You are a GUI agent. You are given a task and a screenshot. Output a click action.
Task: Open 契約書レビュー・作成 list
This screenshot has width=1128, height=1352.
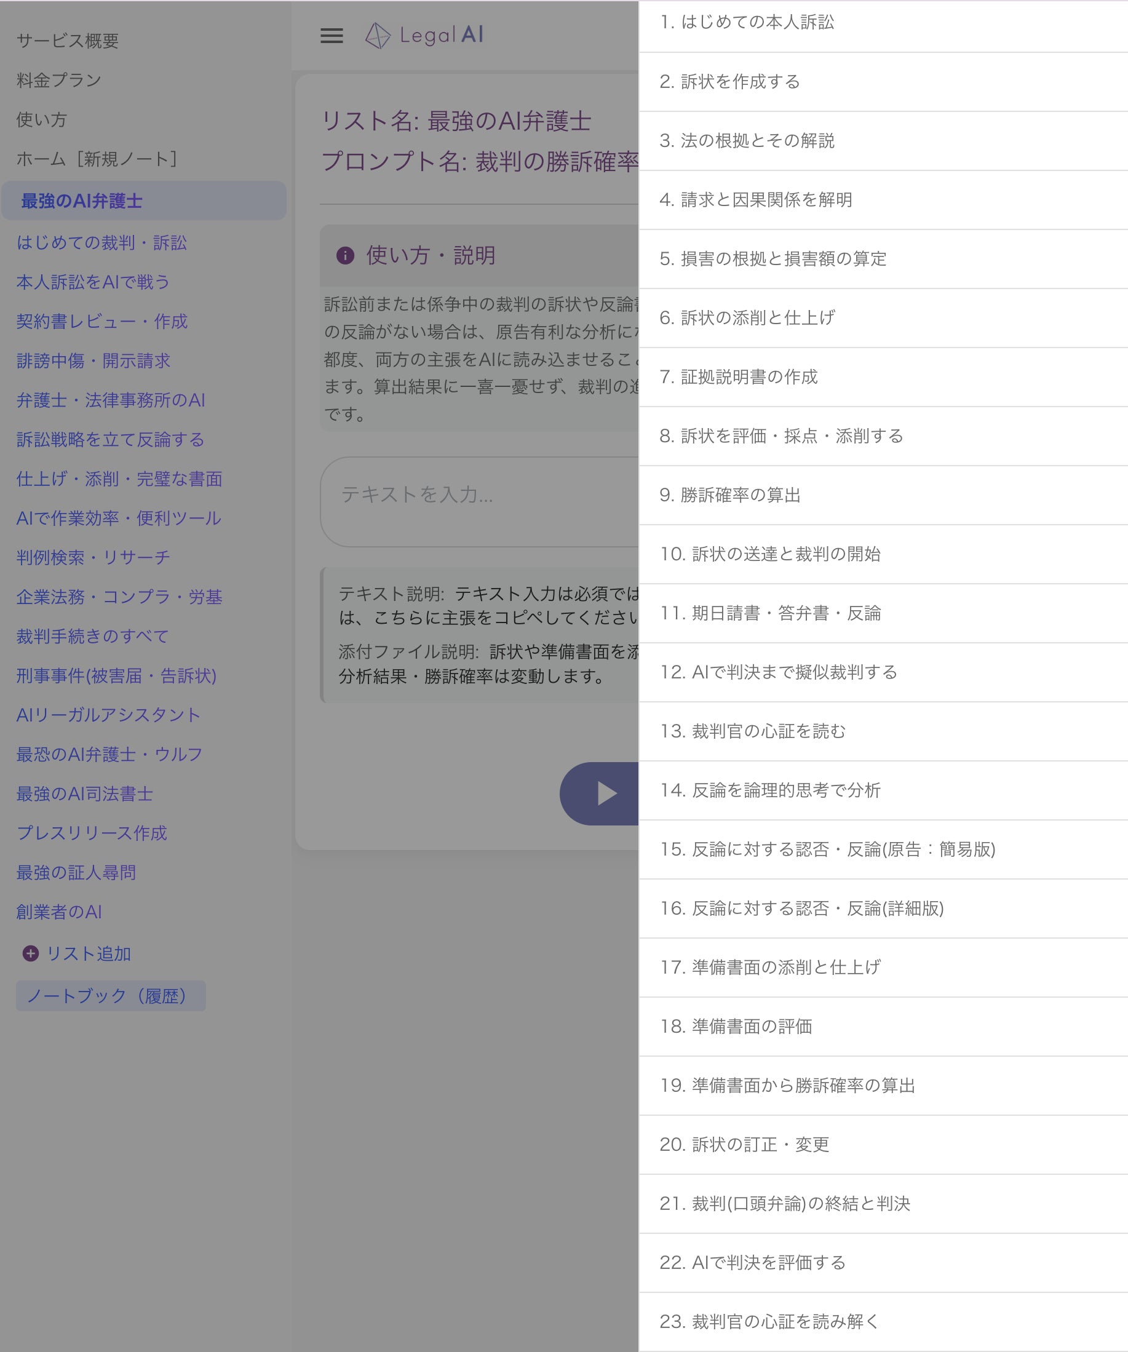(101, 321)
